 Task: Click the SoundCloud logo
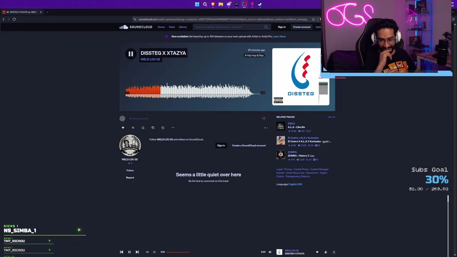pos(136,27)
